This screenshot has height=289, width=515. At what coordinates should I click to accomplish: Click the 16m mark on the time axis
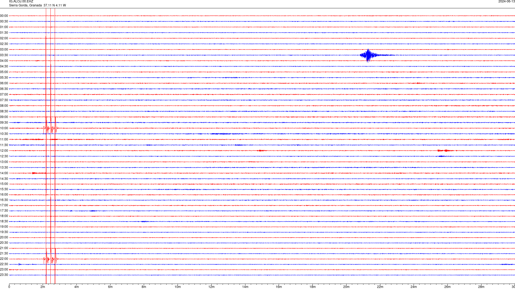coord(279,287)
